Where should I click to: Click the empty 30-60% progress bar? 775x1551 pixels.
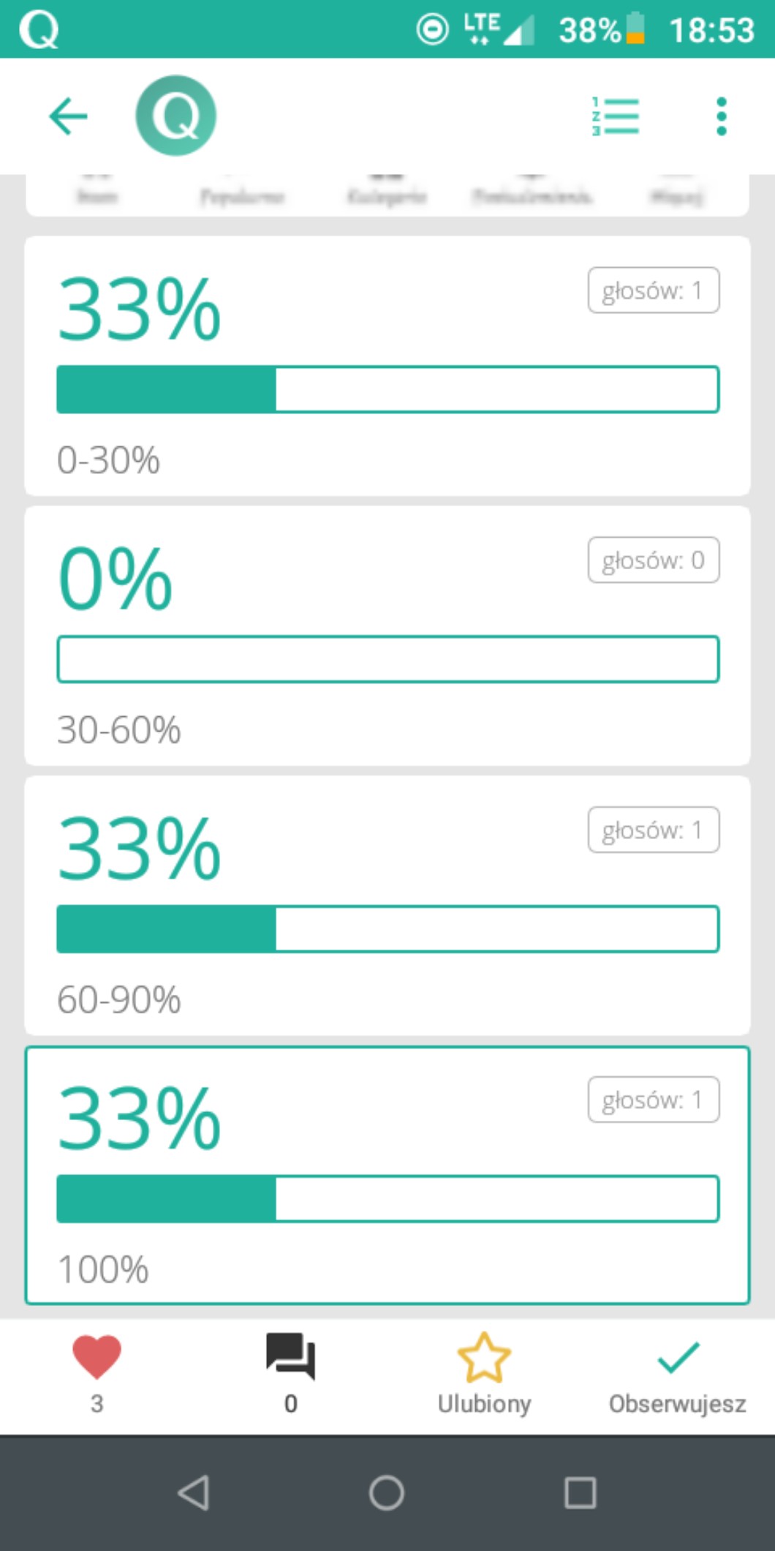coord(387,659)
